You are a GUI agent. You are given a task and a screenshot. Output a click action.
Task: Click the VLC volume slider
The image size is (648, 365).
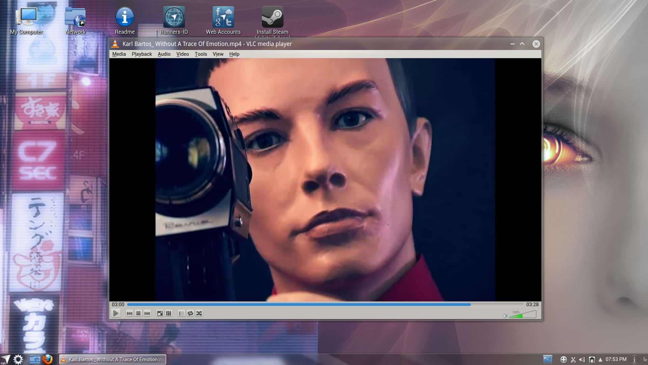522,315
